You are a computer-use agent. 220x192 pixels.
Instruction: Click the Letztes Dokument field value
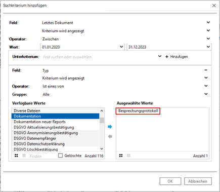tap(58, 23)
